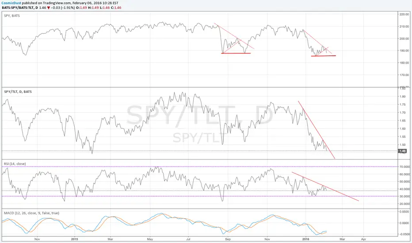Image resolution: width=412 pixels, height=243 pixels.
Task: Click the 220.00 price axis label
Action: (x=404, y=15)
